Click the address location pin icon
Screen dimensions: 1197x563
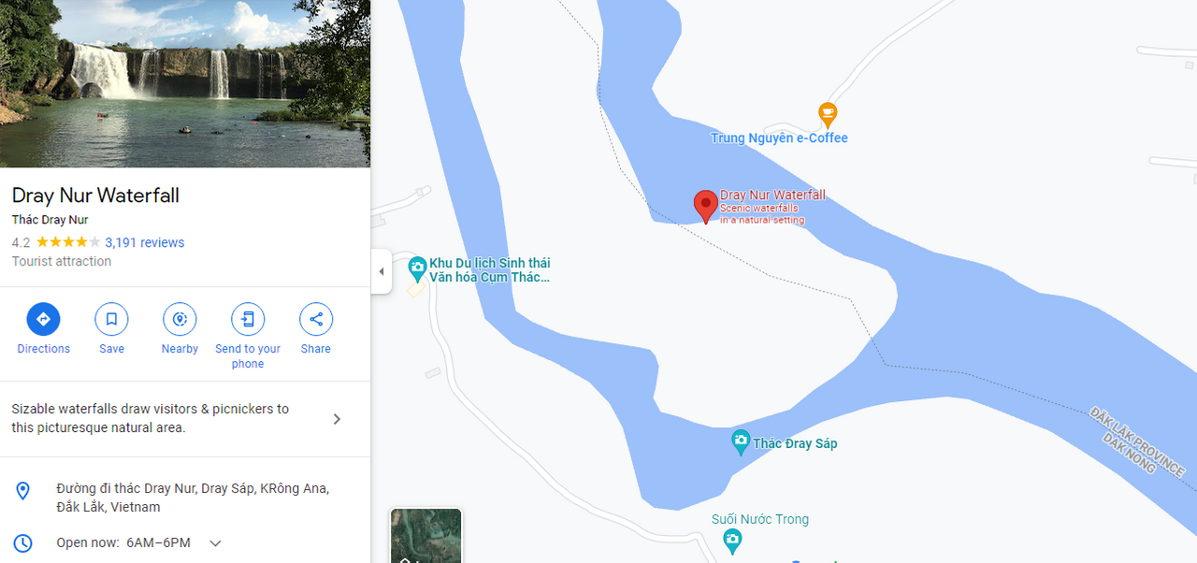[23, 491]
